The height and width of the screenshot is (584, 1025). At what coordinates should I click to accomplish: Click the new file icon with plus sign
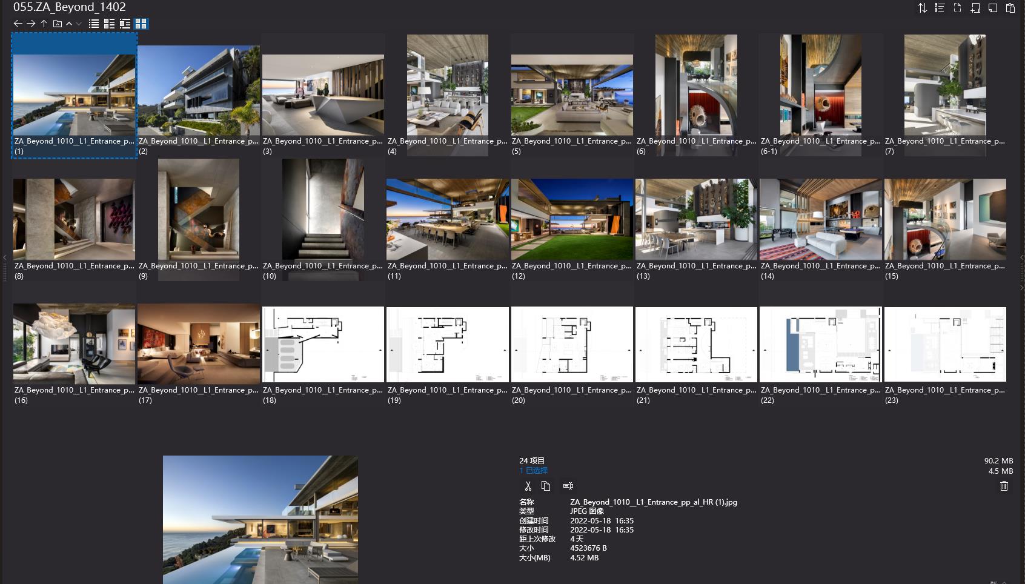point(975,8)
